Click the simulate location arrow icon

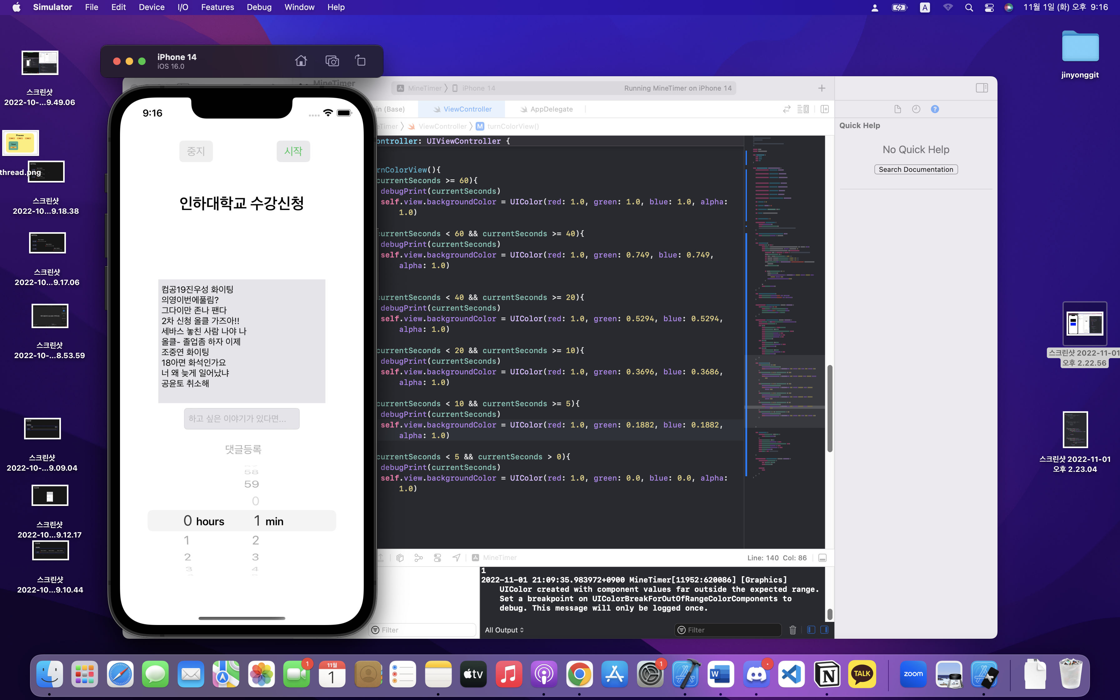(456, 558)
